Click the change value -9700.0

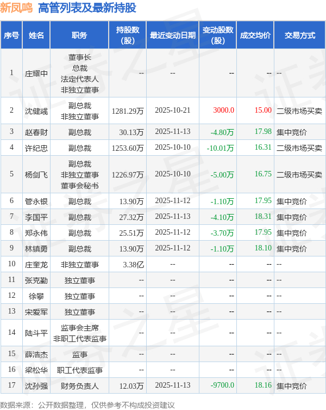[222, 385]
